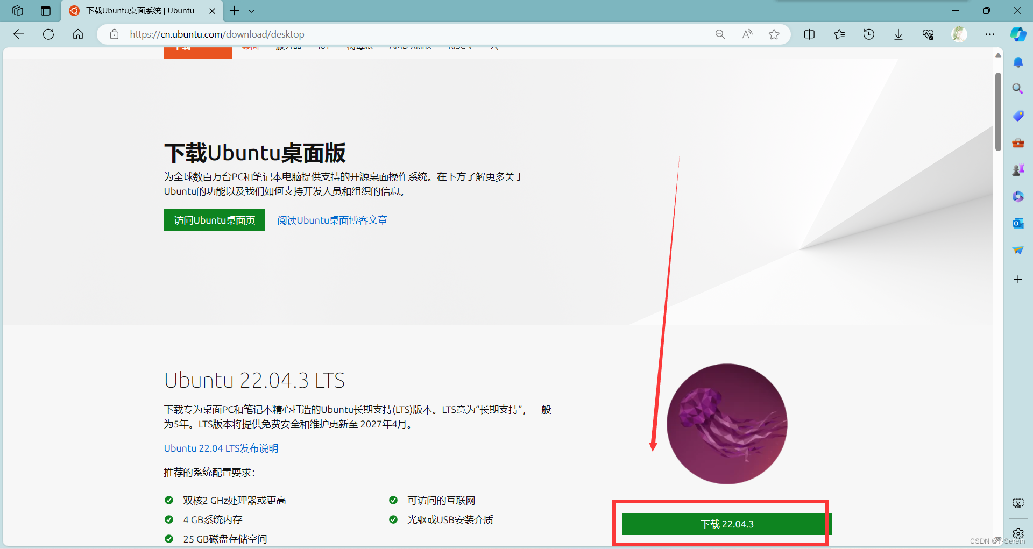Open the Shopping tag sidebar icon
The image size is (1033, 549).
click(1018, 116)
